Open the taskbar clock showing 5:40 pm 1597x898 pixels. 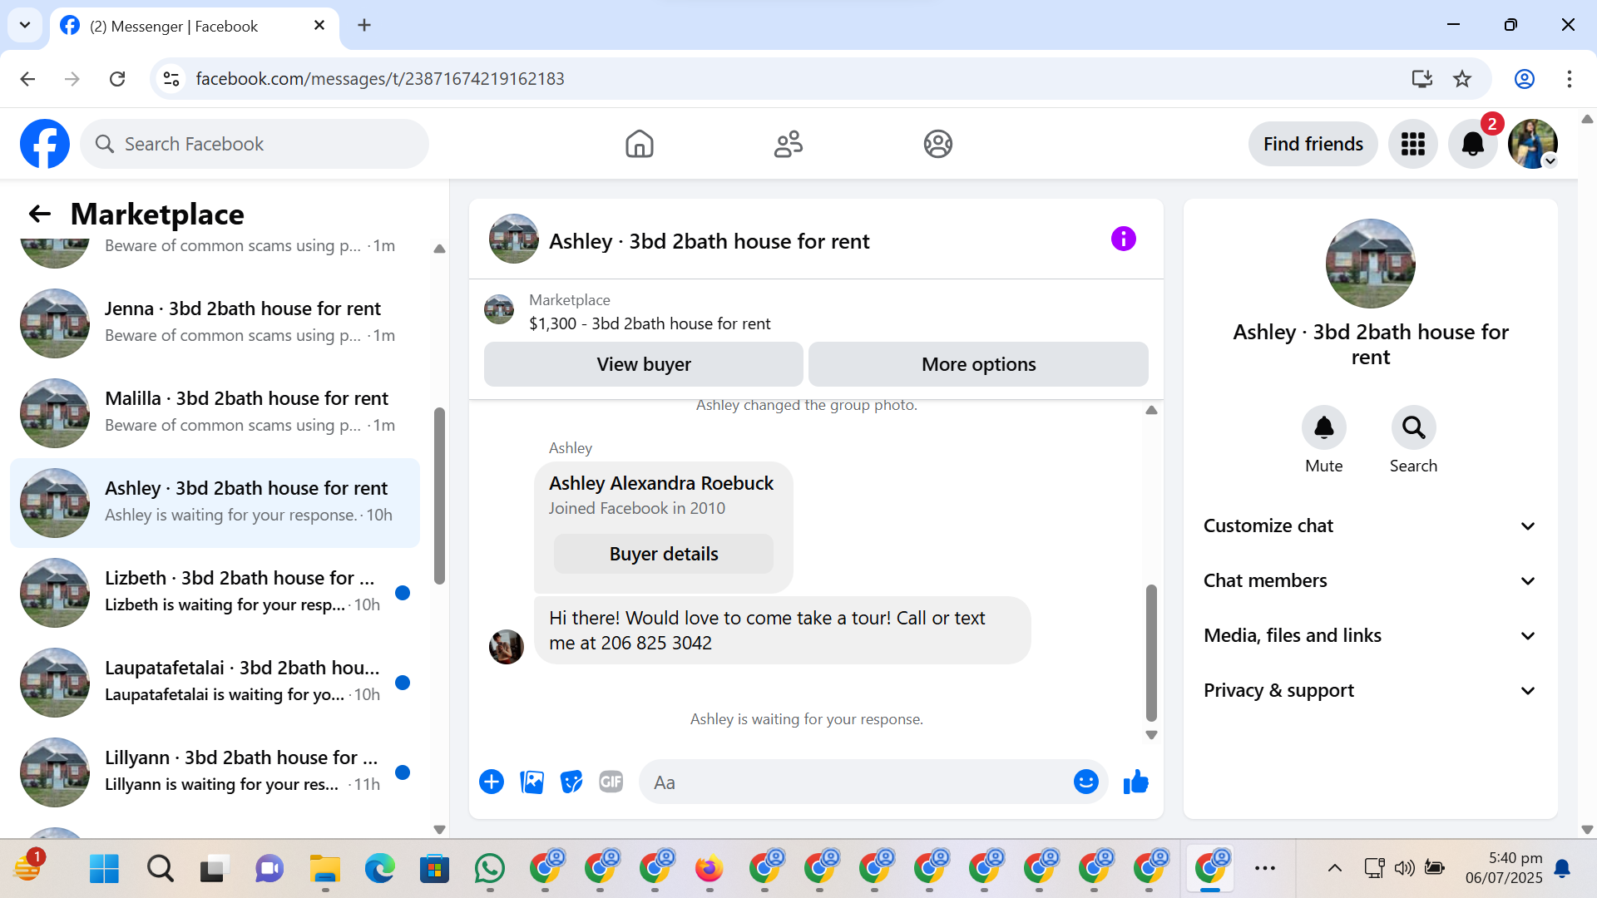click(x=1503, y=868)
